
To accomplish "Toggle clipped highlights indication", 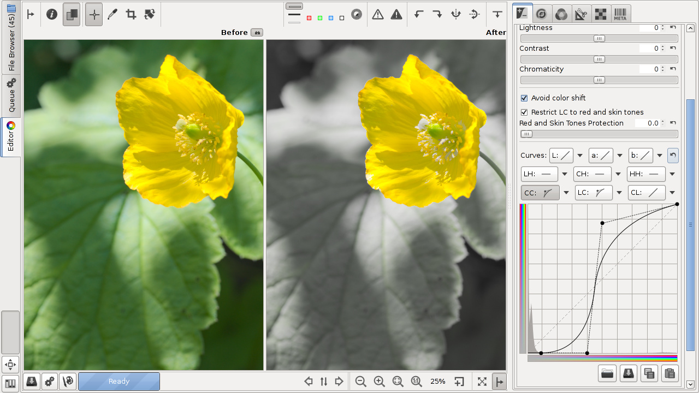I will [x=396, y=15].
